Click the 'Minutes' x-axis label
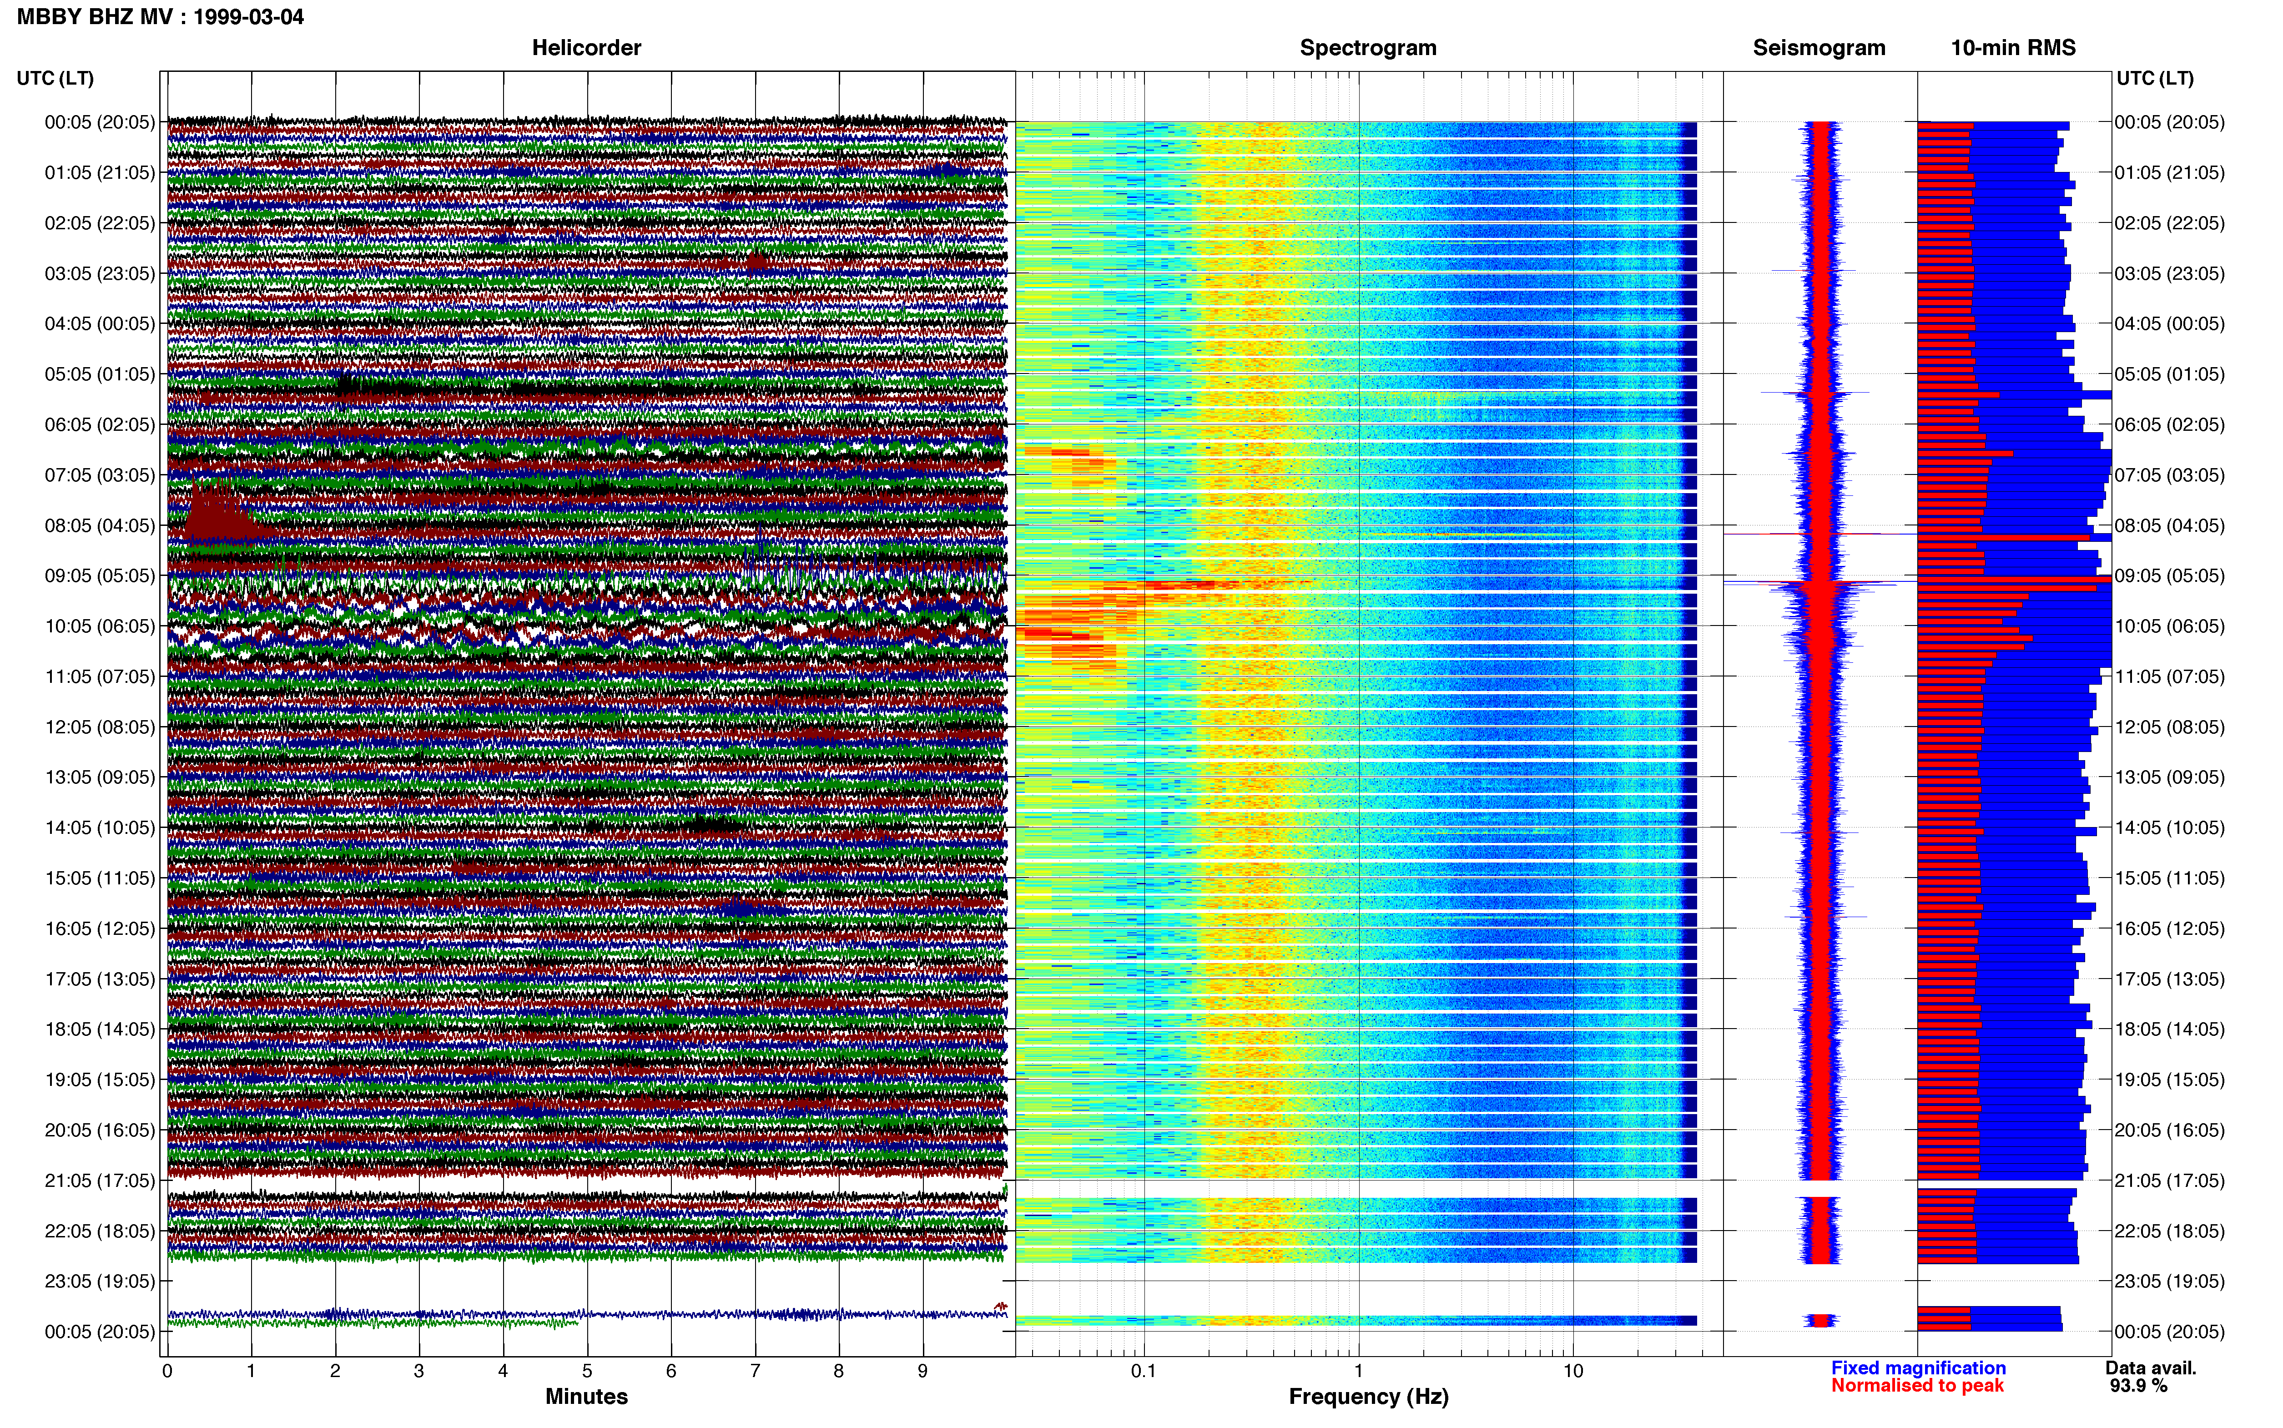2283x1428 pixels. [x=586, y=1397]
